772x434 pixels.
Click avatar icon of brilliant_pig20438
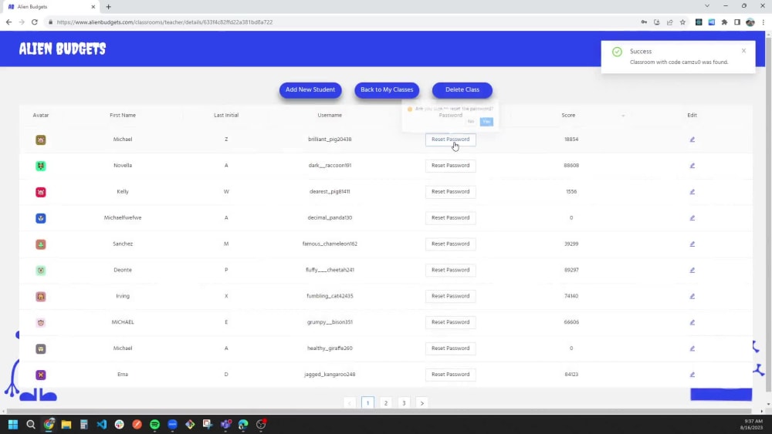coord(41,140)
